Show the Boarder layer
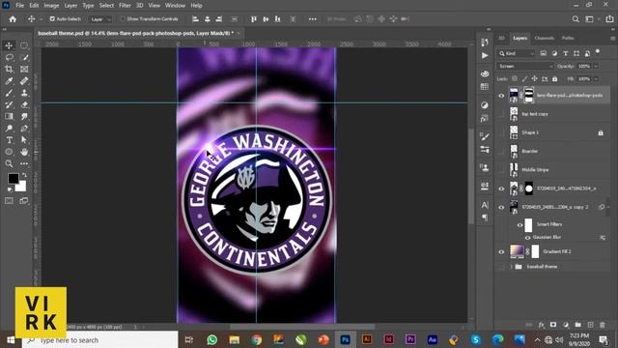This screenshot has width=618, height=348. pyautogui.click(x=501, y=151)
